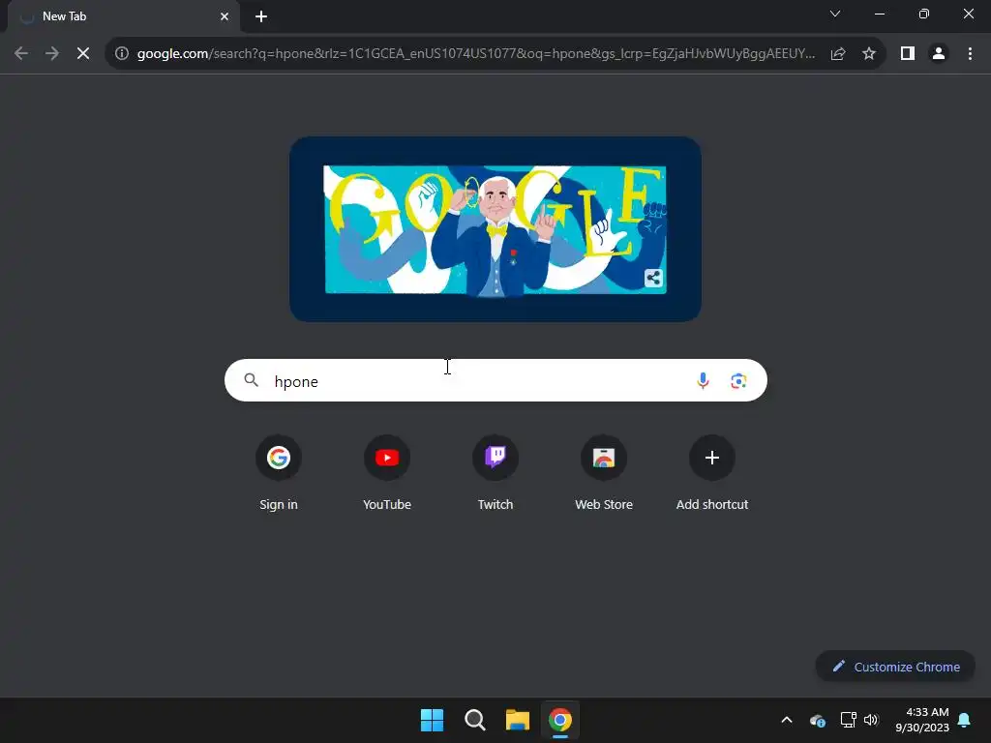Bookmark this tab with star icon
The width and height of the screenshot is (991, 743).
tap(869, 54)
